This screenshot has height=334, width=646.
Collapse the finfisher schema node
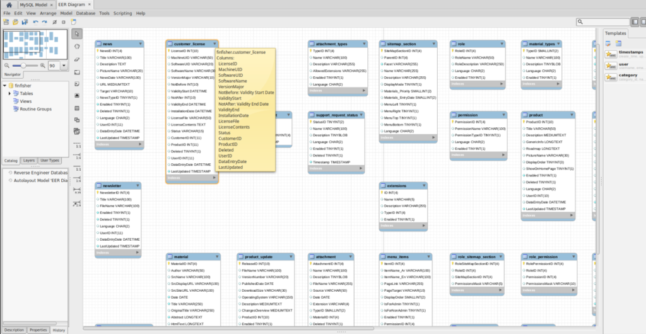point(5,86)
